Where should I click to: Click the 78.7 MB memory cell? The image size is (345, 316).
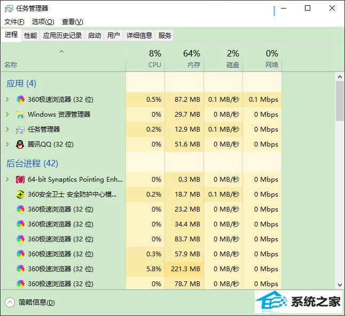click(x=184, y=283)
